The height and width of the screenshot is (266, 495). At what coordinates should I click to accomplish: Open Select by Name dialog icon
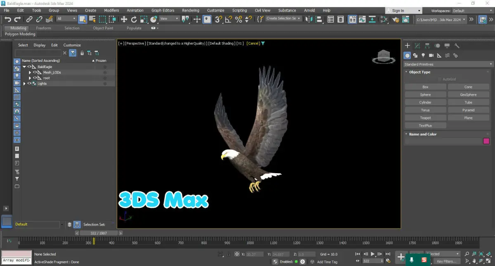coord(92,19)
